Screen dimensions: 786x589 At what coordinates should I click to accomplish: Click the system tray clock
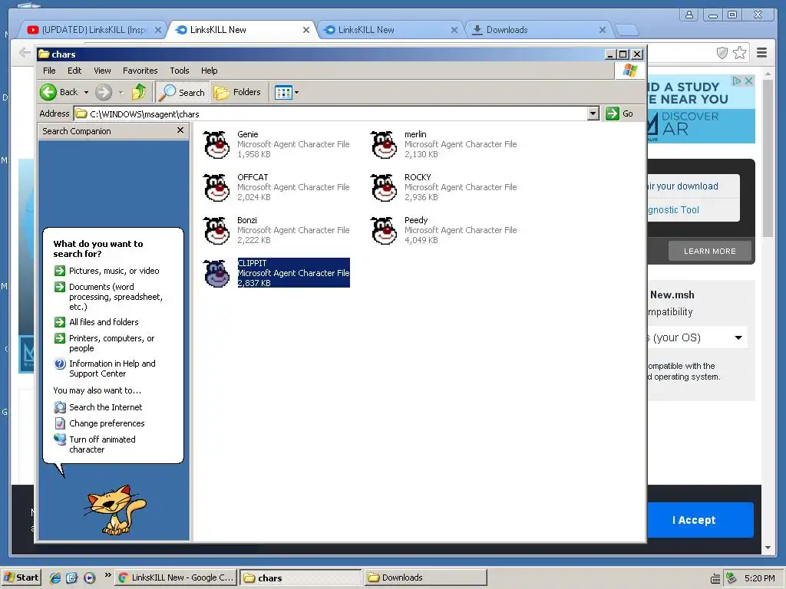pyautogui.click(x=759, y=578)
